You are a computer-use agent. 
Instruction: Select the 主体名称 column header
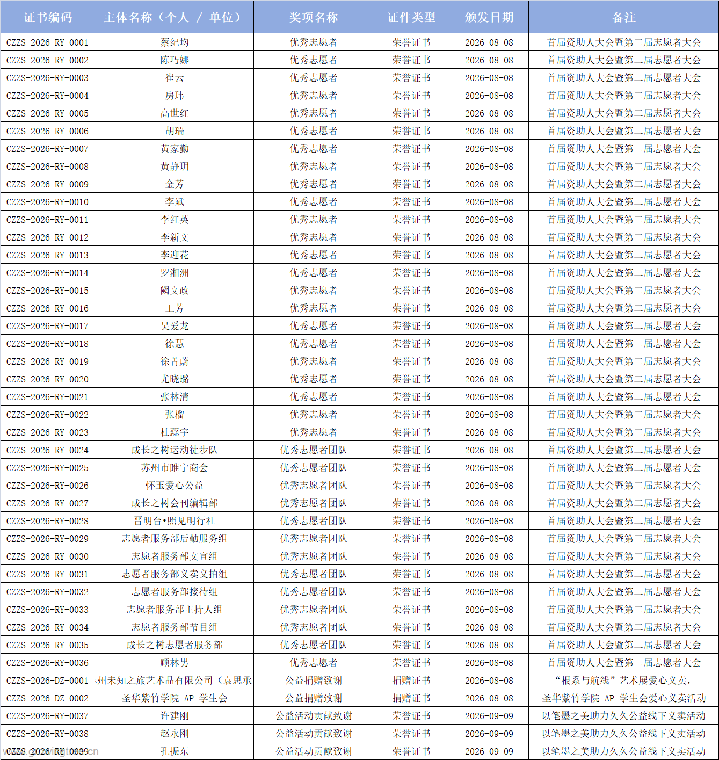pos(174,17)
